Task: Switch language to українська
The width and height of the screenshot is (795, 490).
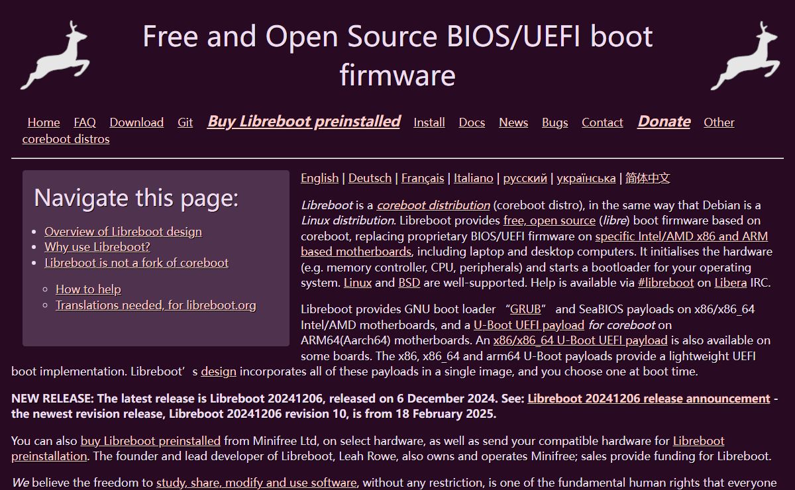Action: [x=586, y=178]
